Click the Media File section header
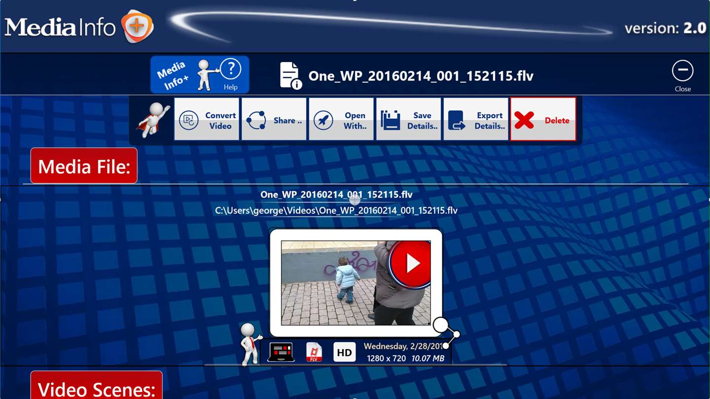Image resolution: width=710 pixels, height=399 pixels. coord(84,166)
